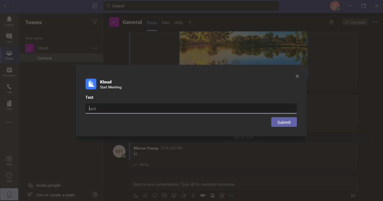Switch to the Wiki tab
Image resolution: width=383 pixels, height=201 pixels.
point(179,23)
